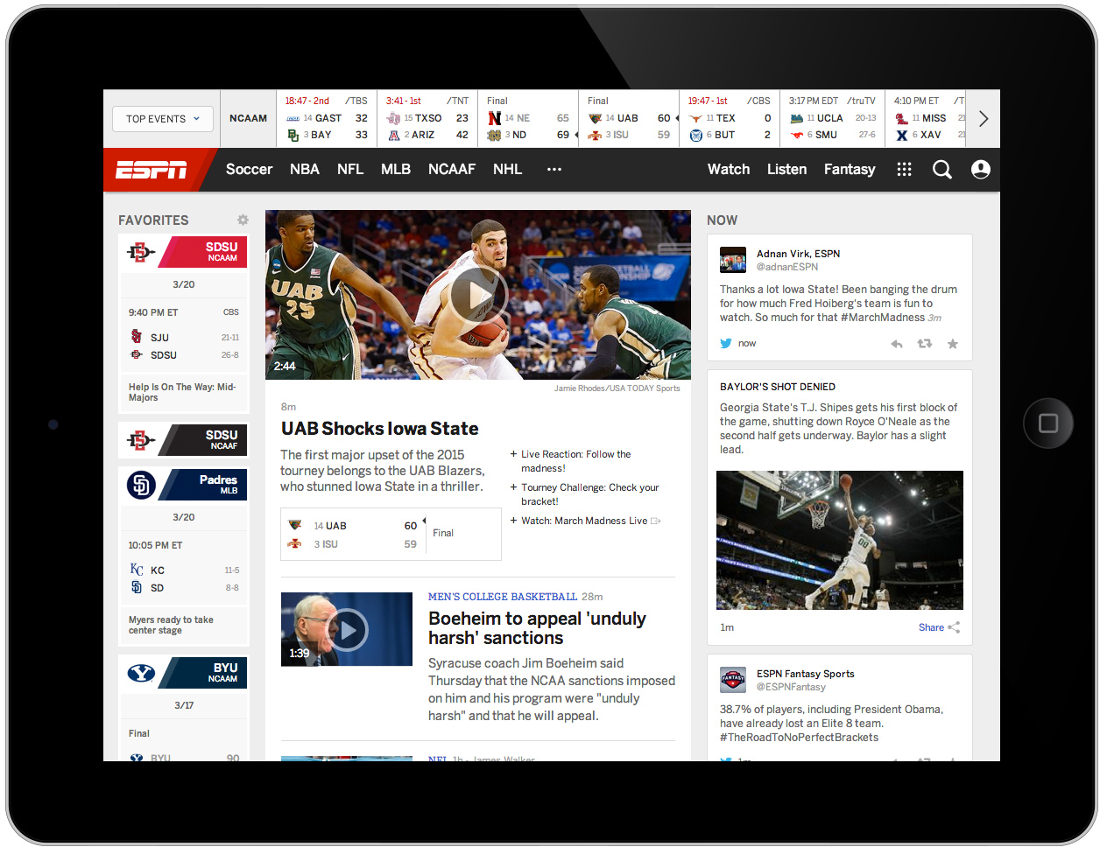Play the Boeheim video clip

pos(347,629)
